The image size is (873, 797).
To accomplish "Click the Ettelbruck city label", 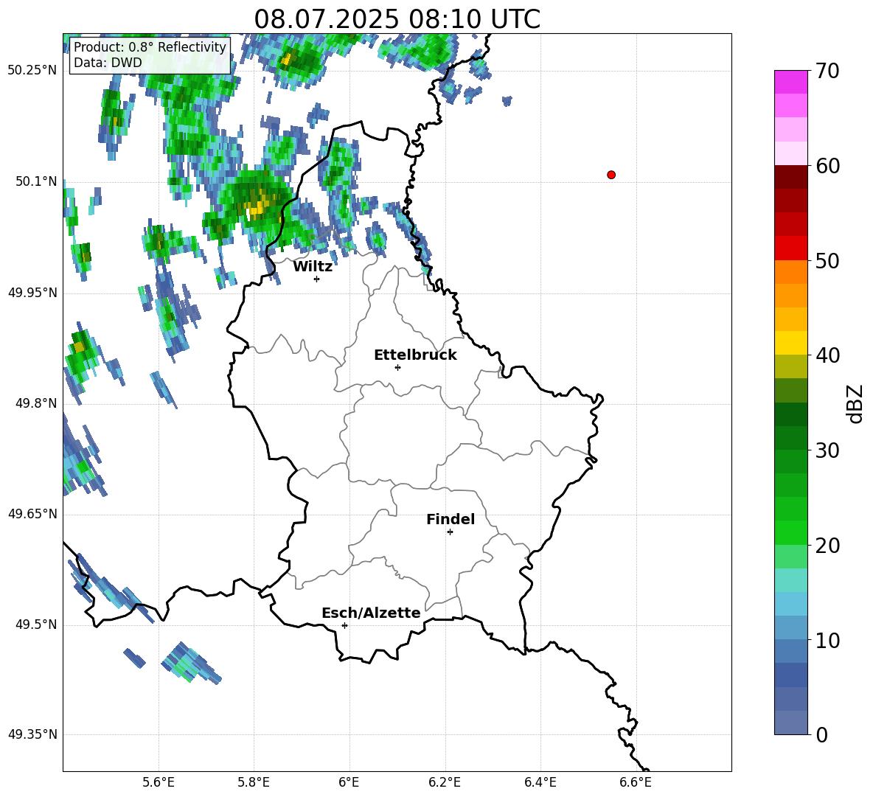I will [x=415, y=355].
